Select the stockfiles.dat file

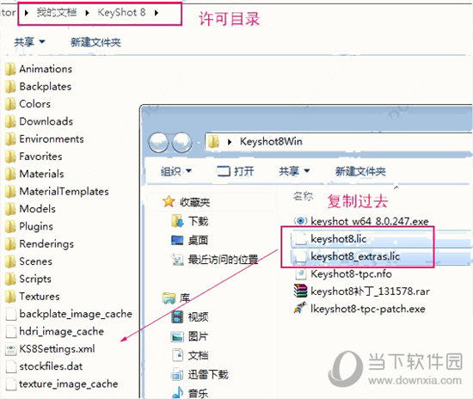[x=44, y=366]
